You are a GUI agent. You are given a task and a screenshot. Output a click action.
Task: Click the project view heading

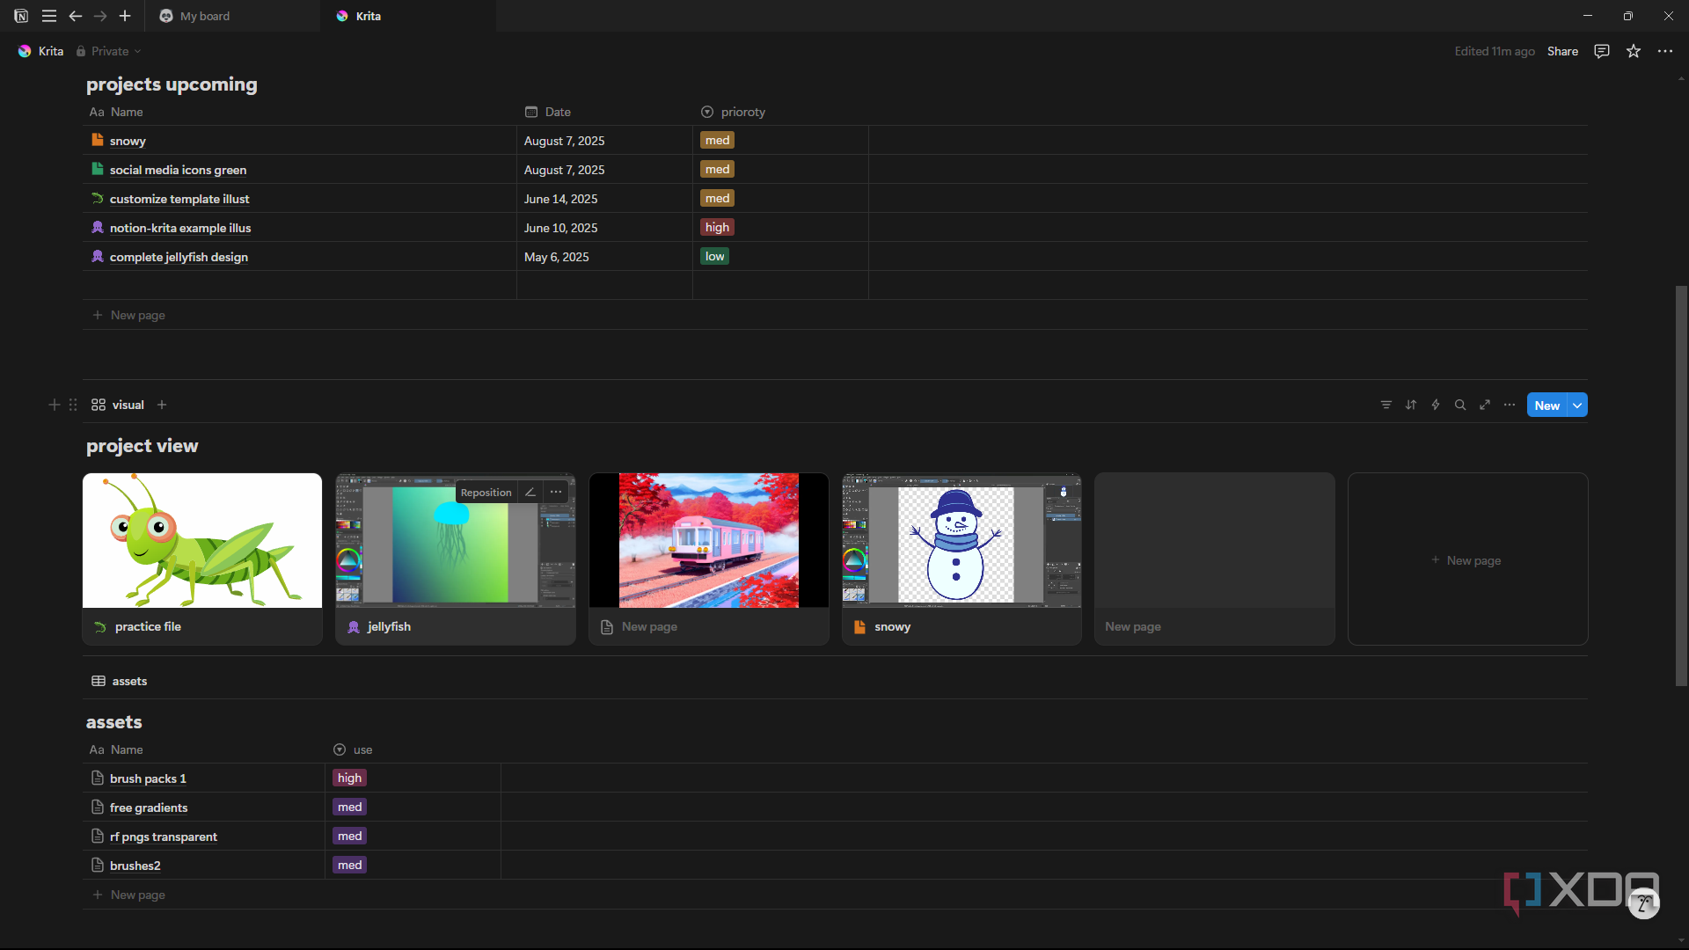coord(143,446)
